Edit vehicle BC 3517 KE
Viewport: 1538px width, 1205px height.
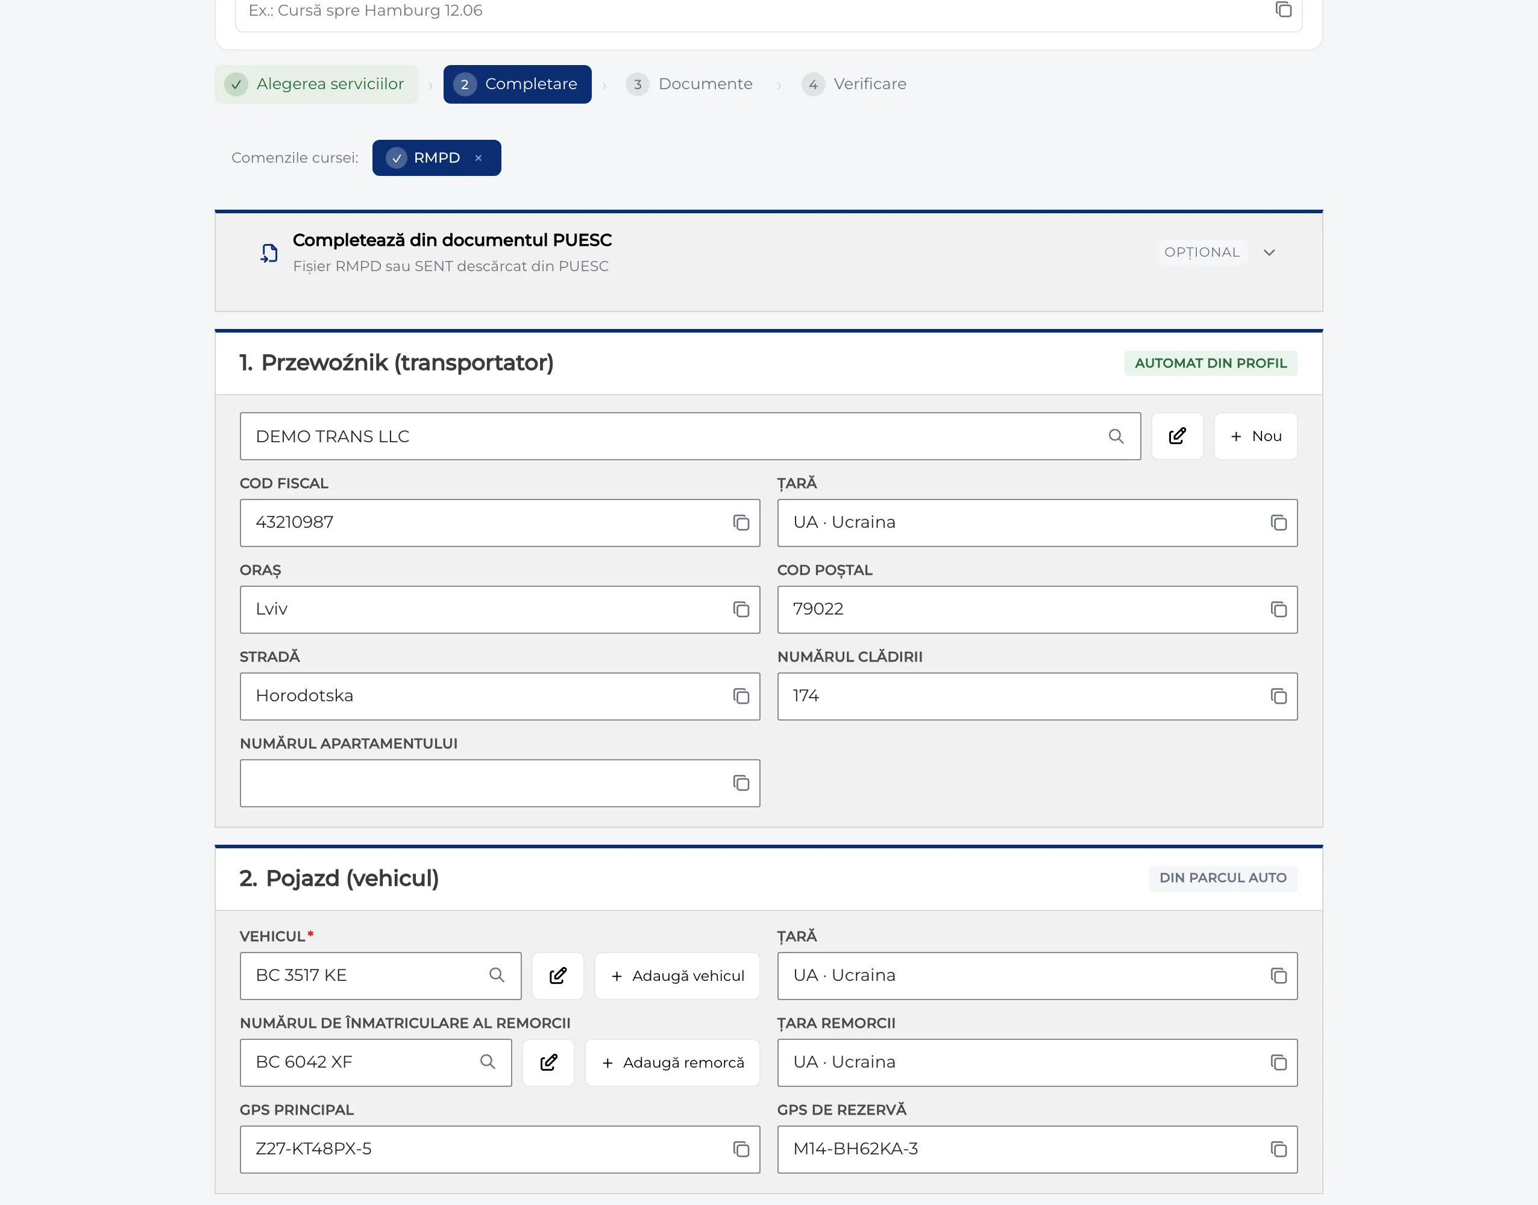pyautogui.click(x=557, y=975)
